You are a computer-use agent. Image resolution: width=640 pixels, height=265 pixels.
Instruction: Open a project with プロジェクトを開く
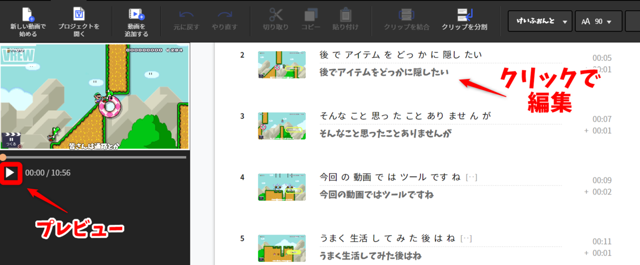(x=78, y=21)
